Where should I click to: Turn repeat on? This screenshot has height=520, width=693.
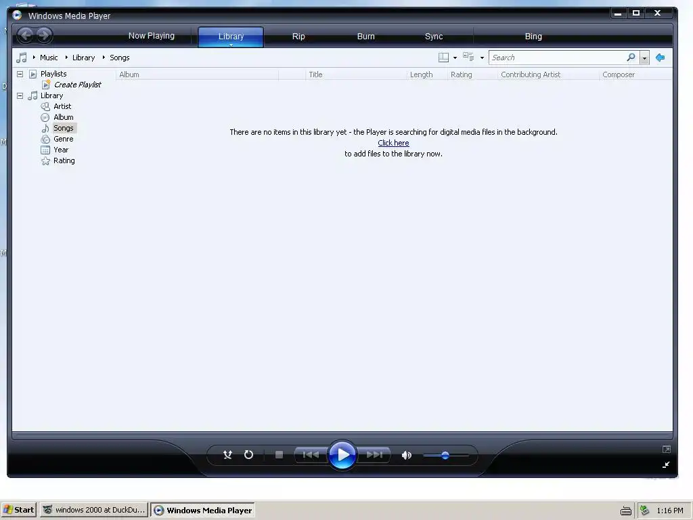[249, 454]
